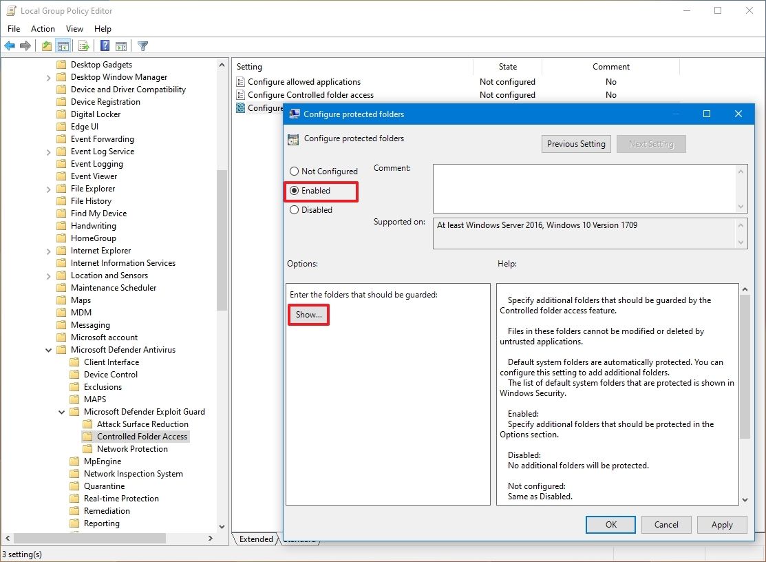The image size is (766, 562).
Task: Expand the Internet Explorer tree node
Action: [47, 250]
